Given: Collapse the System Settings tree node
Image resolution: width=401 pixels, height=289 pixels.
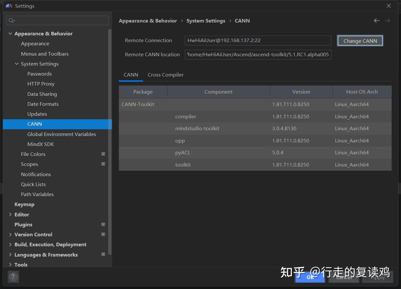Looking at the screenshot, I should [17, 64].
